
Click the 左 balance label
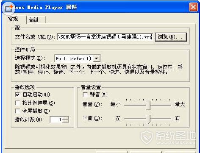click(x=118, y=118)
